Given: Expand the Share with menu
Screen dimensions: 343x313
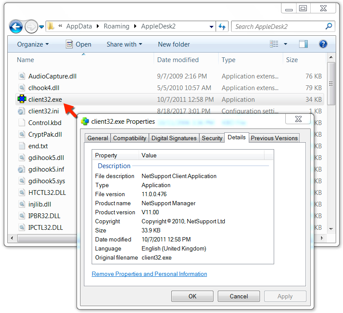Looking at the screenshot, I should point(124,44).
